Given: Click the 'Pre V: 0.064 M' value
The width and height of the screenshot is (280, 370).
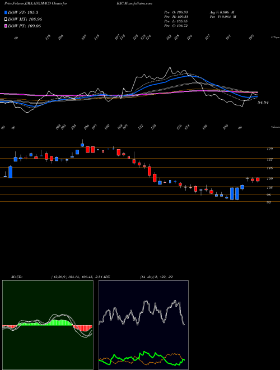Looking at the screenshot, I should (223, 17).
